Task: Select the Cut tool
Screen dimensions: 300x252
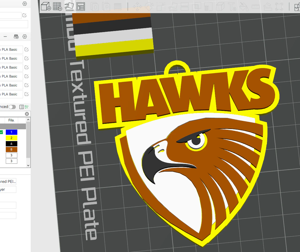Action: pyautogui.click(x=185, y=7)
